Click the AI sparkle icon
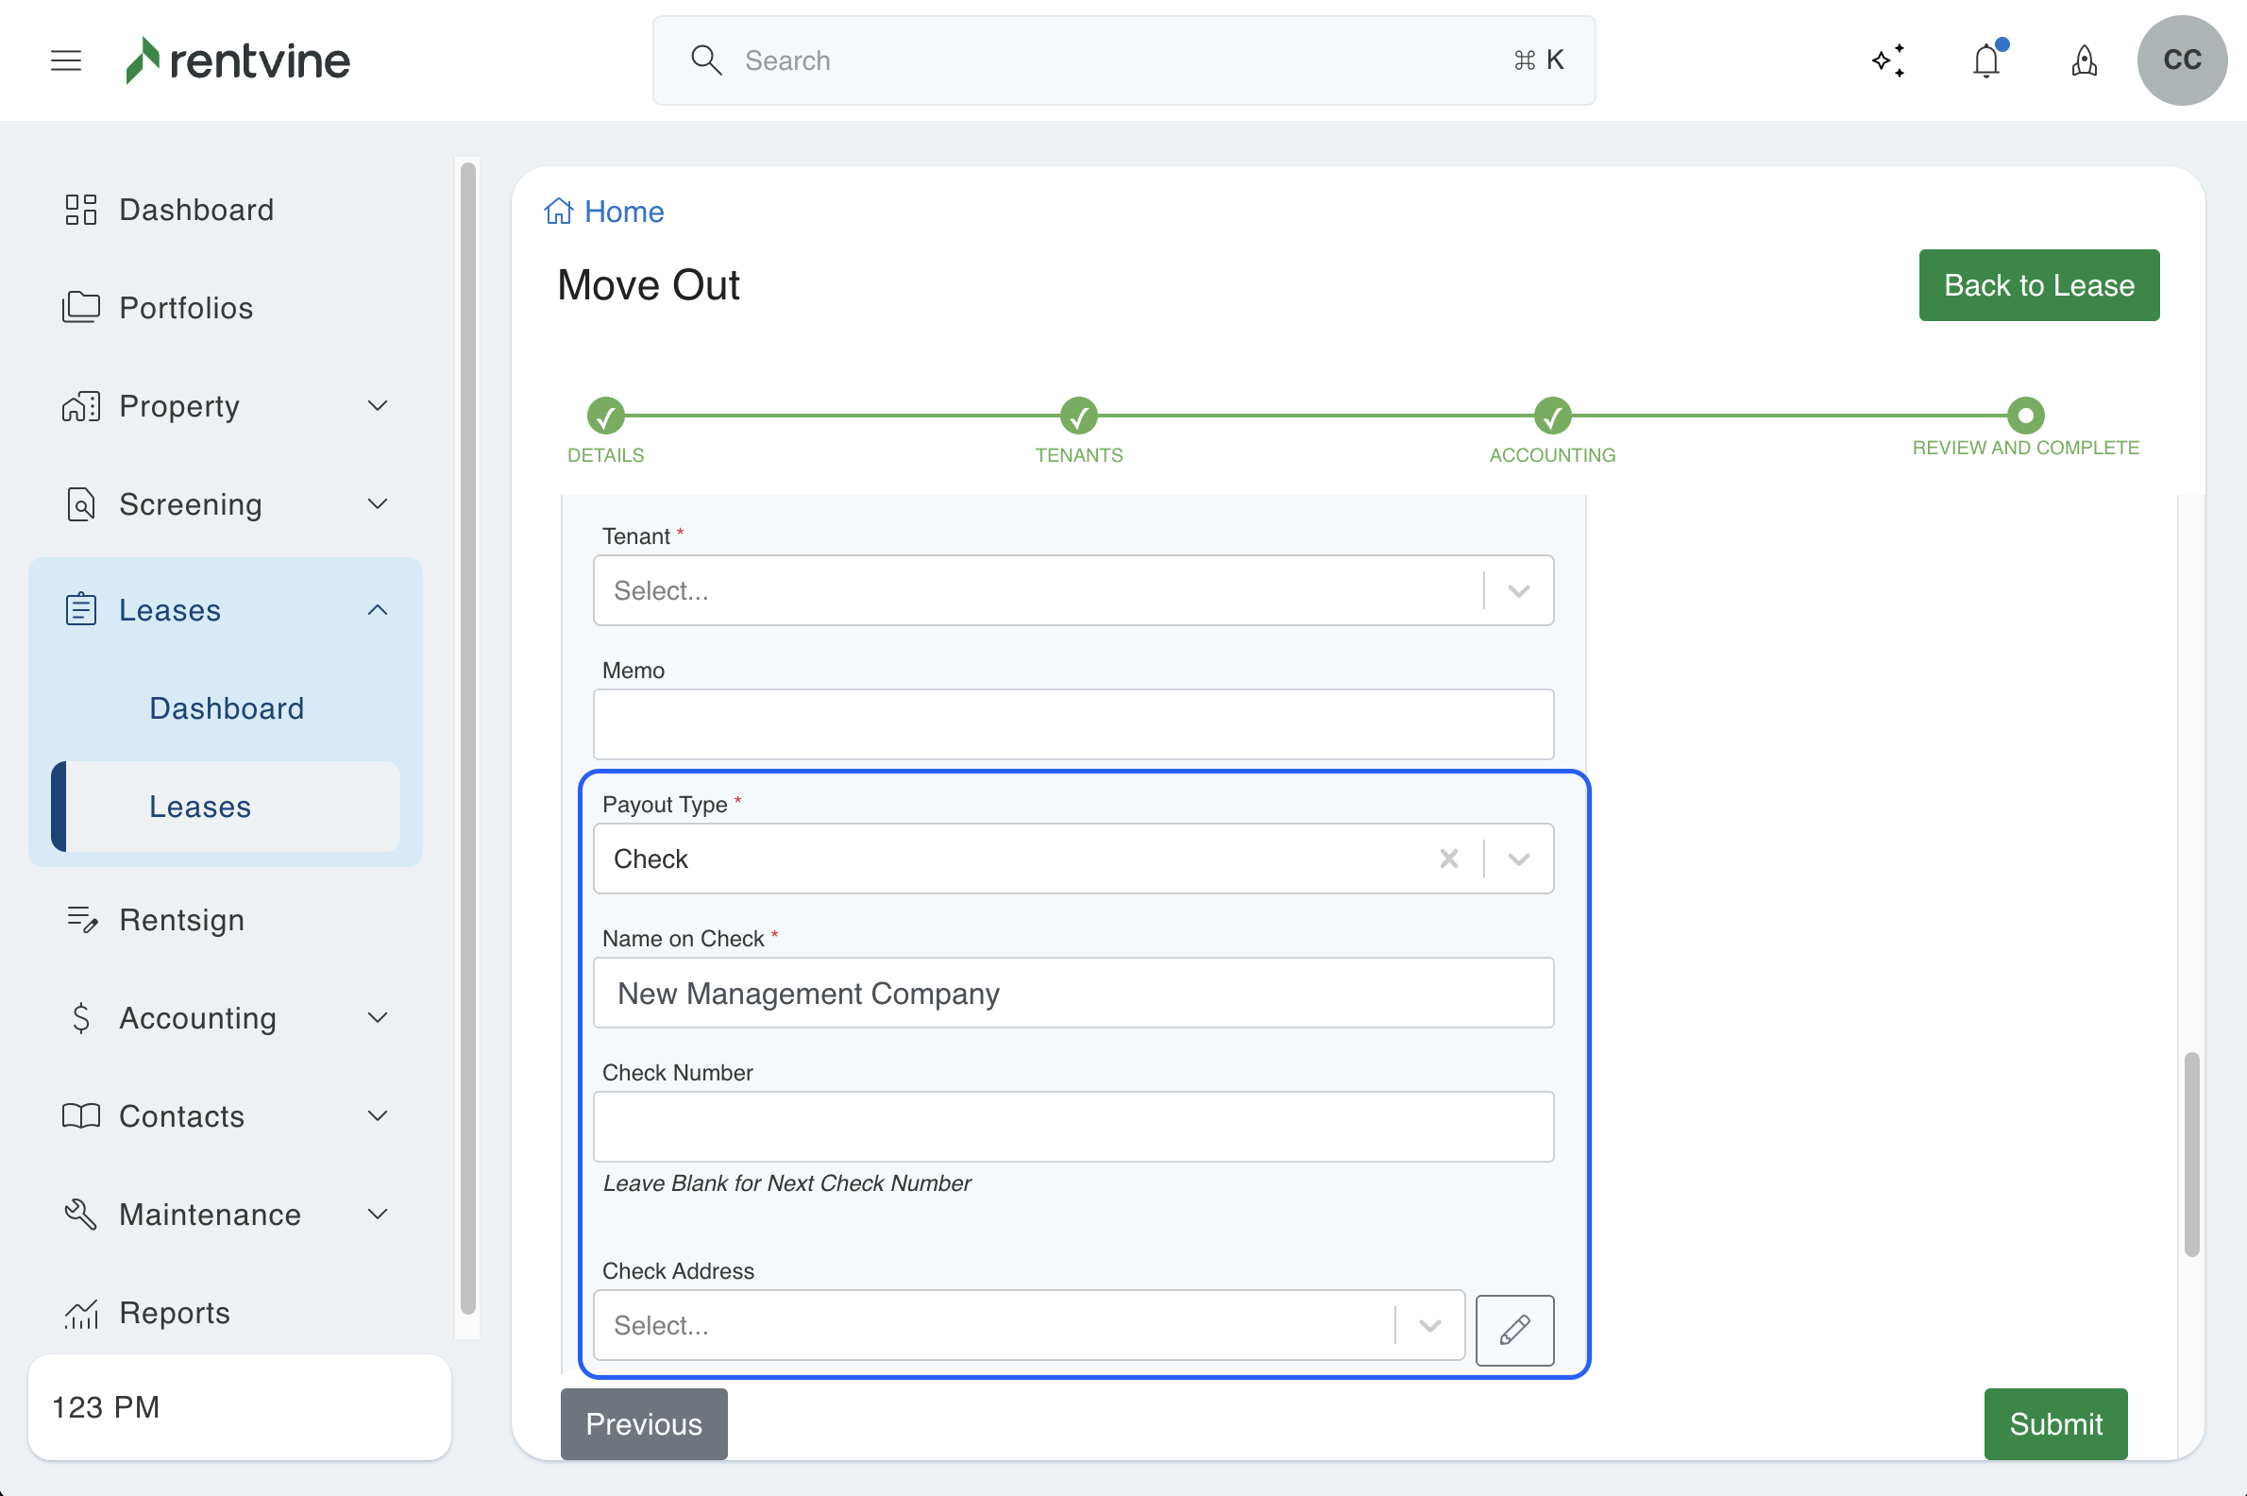This screenshot has height=1496, width=2247. pyautogui.click(x=1888, y=60)
